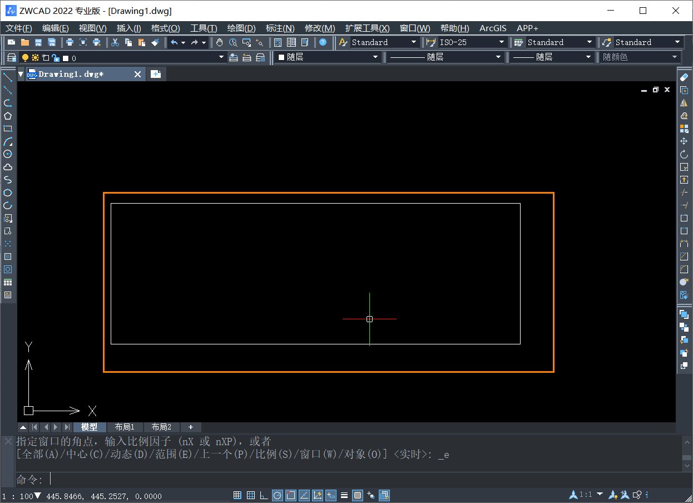The image size is (693, 503).
Task: Toggle Object Snap in status bar
Action: click(x=290, y=495)
